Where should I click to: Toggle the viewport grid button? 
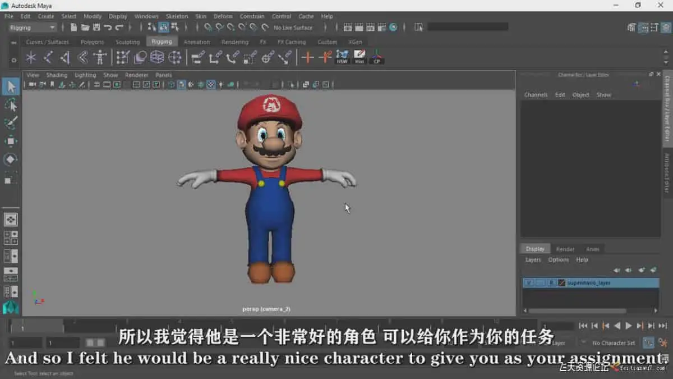[x=96, y=85]
